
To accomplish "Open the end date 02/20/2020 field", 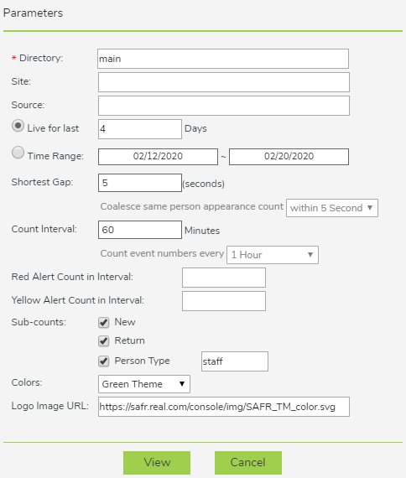I will (289, 157).
